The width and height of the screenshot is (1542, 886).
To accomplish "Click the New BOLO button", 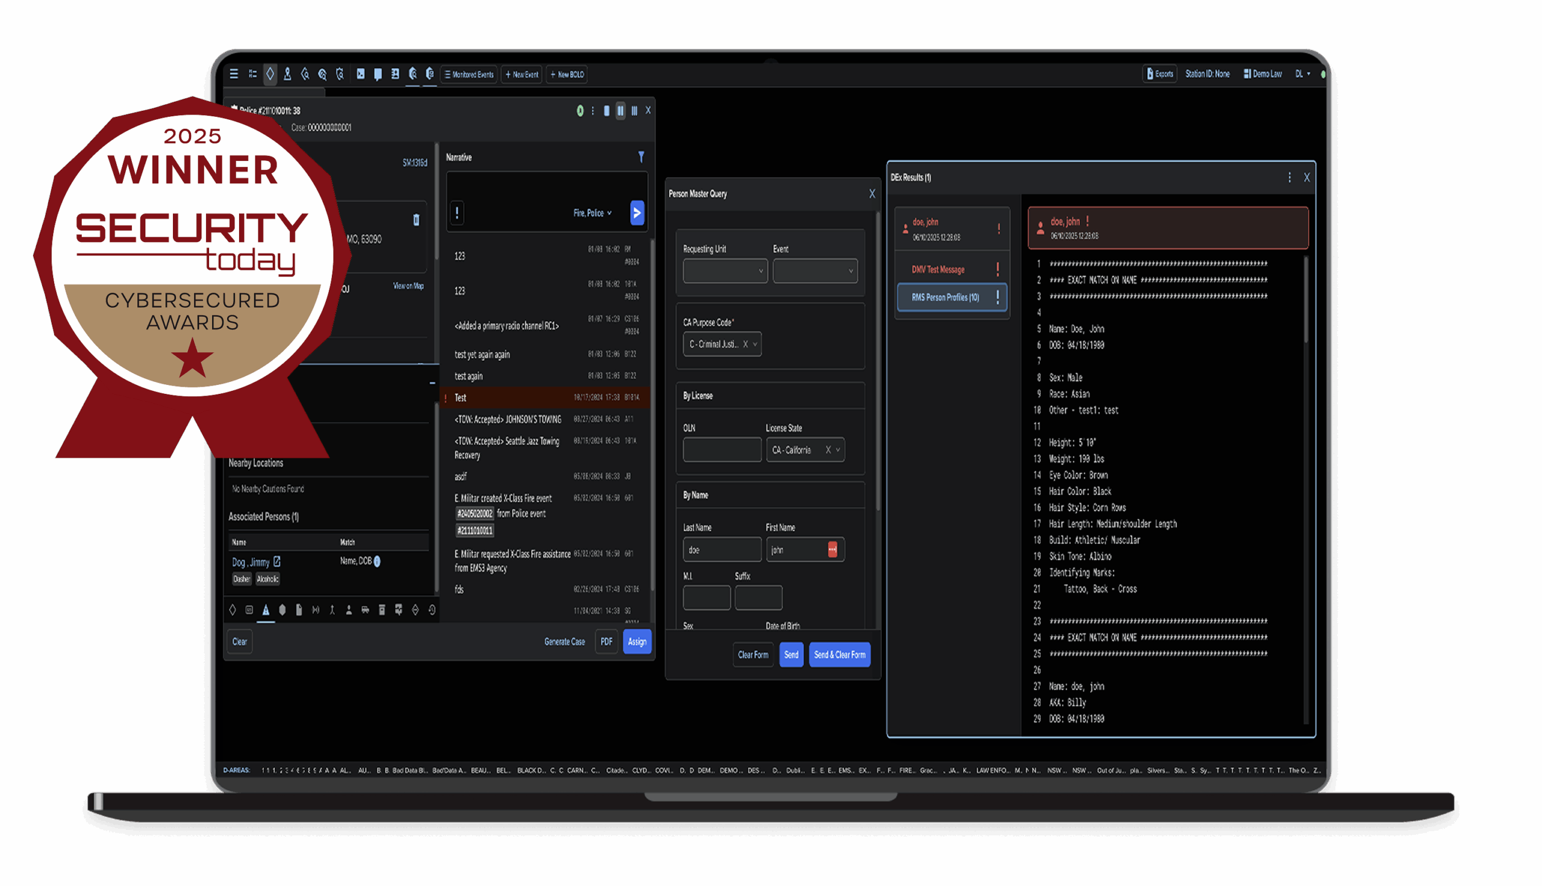I will click(x=567, y=74).
